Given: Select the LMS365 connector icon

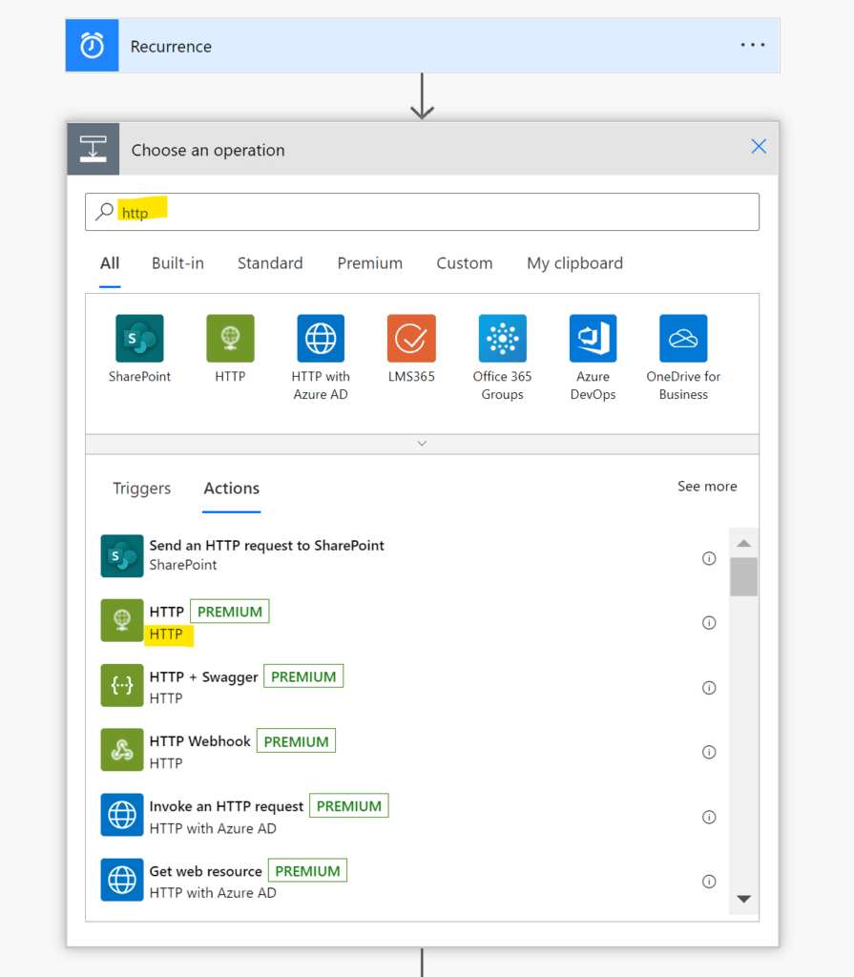Looking at the screenshot, I should pos(411,339).
